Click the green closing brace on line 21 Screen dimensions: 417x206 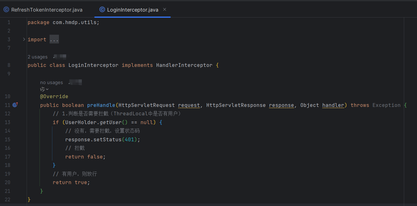click(x=42, y=191)
